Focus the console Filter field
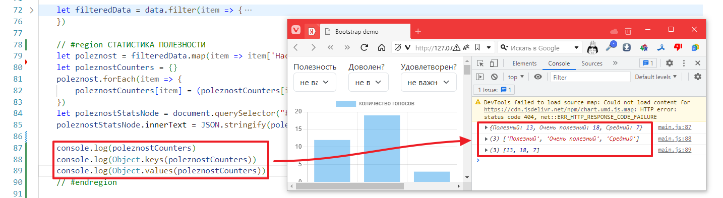Screen dimensions: 723x198 pyautogui.click(x=590, y=77)
